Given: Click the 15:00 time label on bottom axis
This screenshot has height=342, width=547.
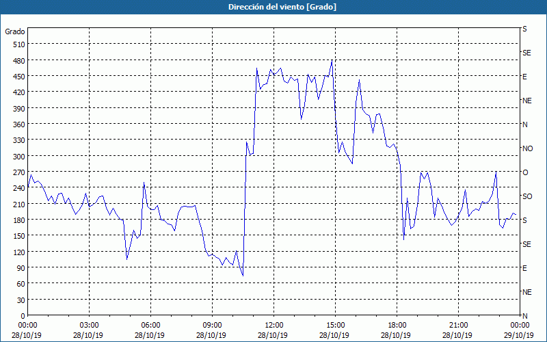Looking at the screenshot, I should 335,326.
